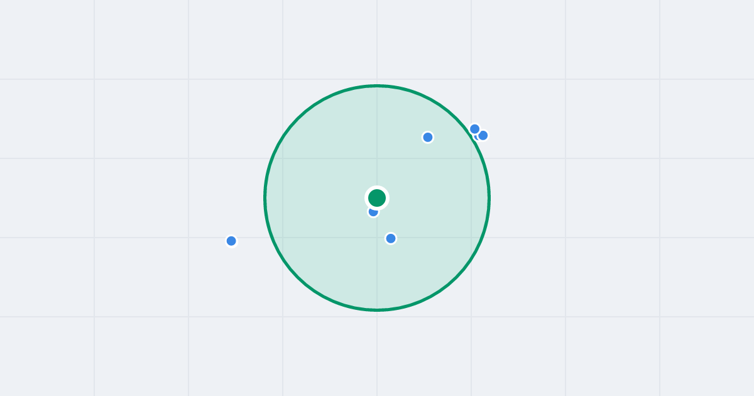
Task: Click the large green center marker
Action: tap(377, 198)
